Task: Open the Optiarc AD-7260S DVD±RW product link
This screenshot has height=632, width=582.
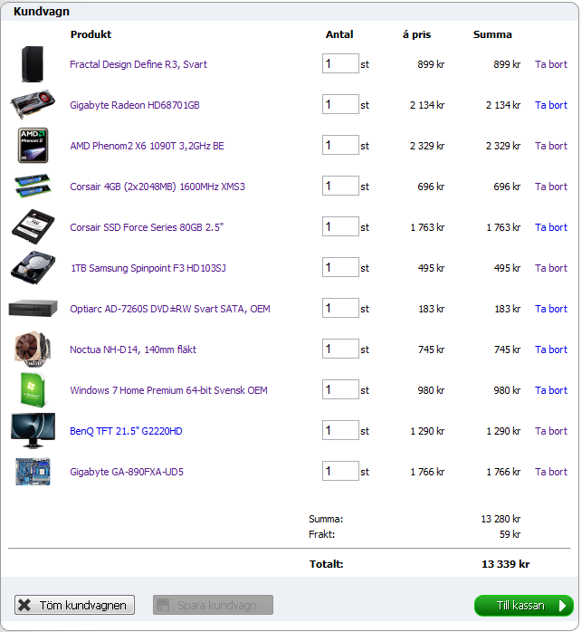Action: pos(169,309)
